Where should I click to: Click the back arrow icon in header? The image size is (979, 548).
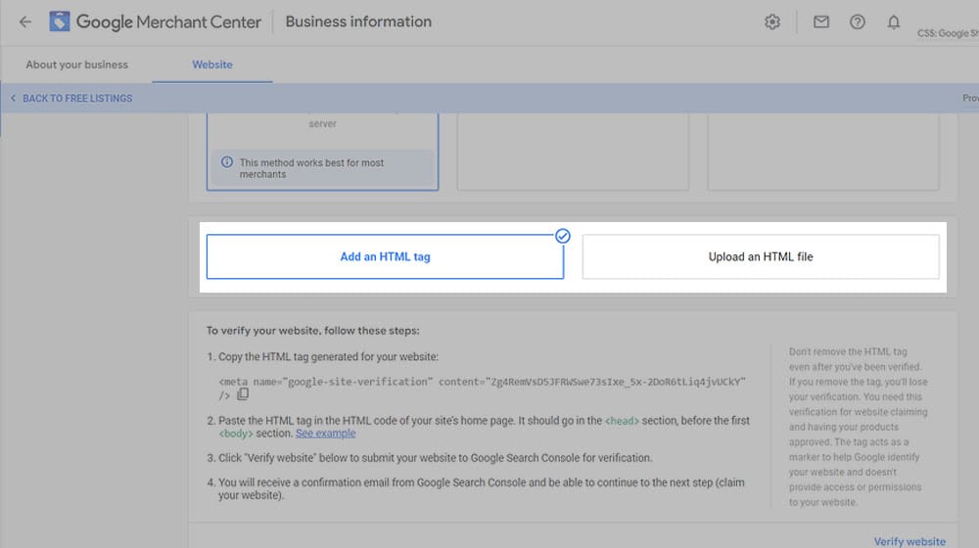point(25,23)
